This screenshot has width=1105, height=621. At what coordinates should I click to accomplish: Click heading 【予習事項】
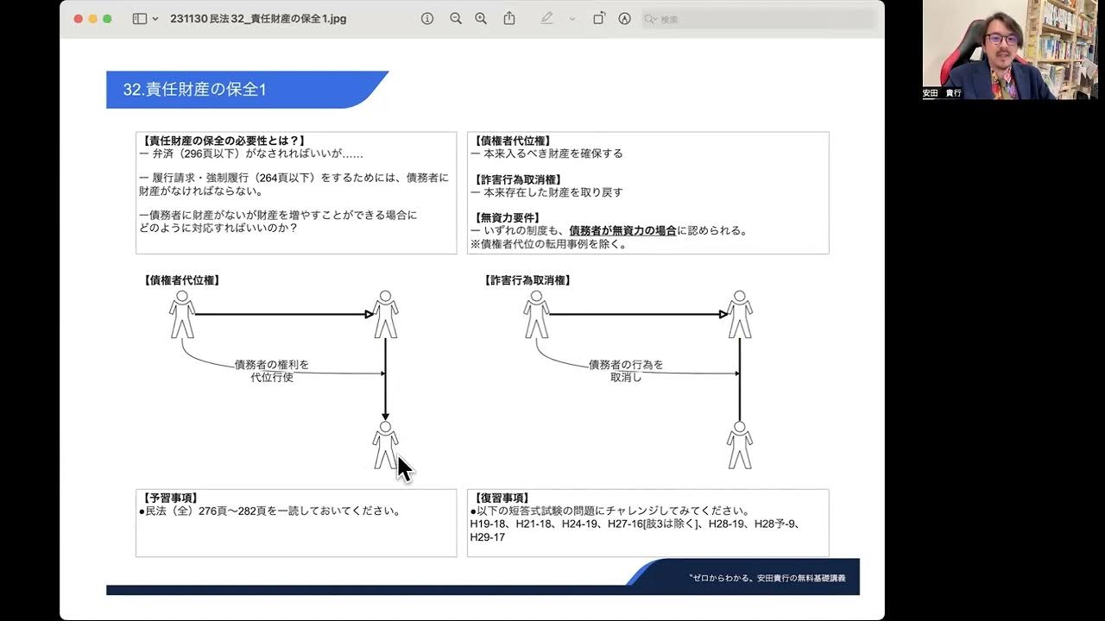170,498
